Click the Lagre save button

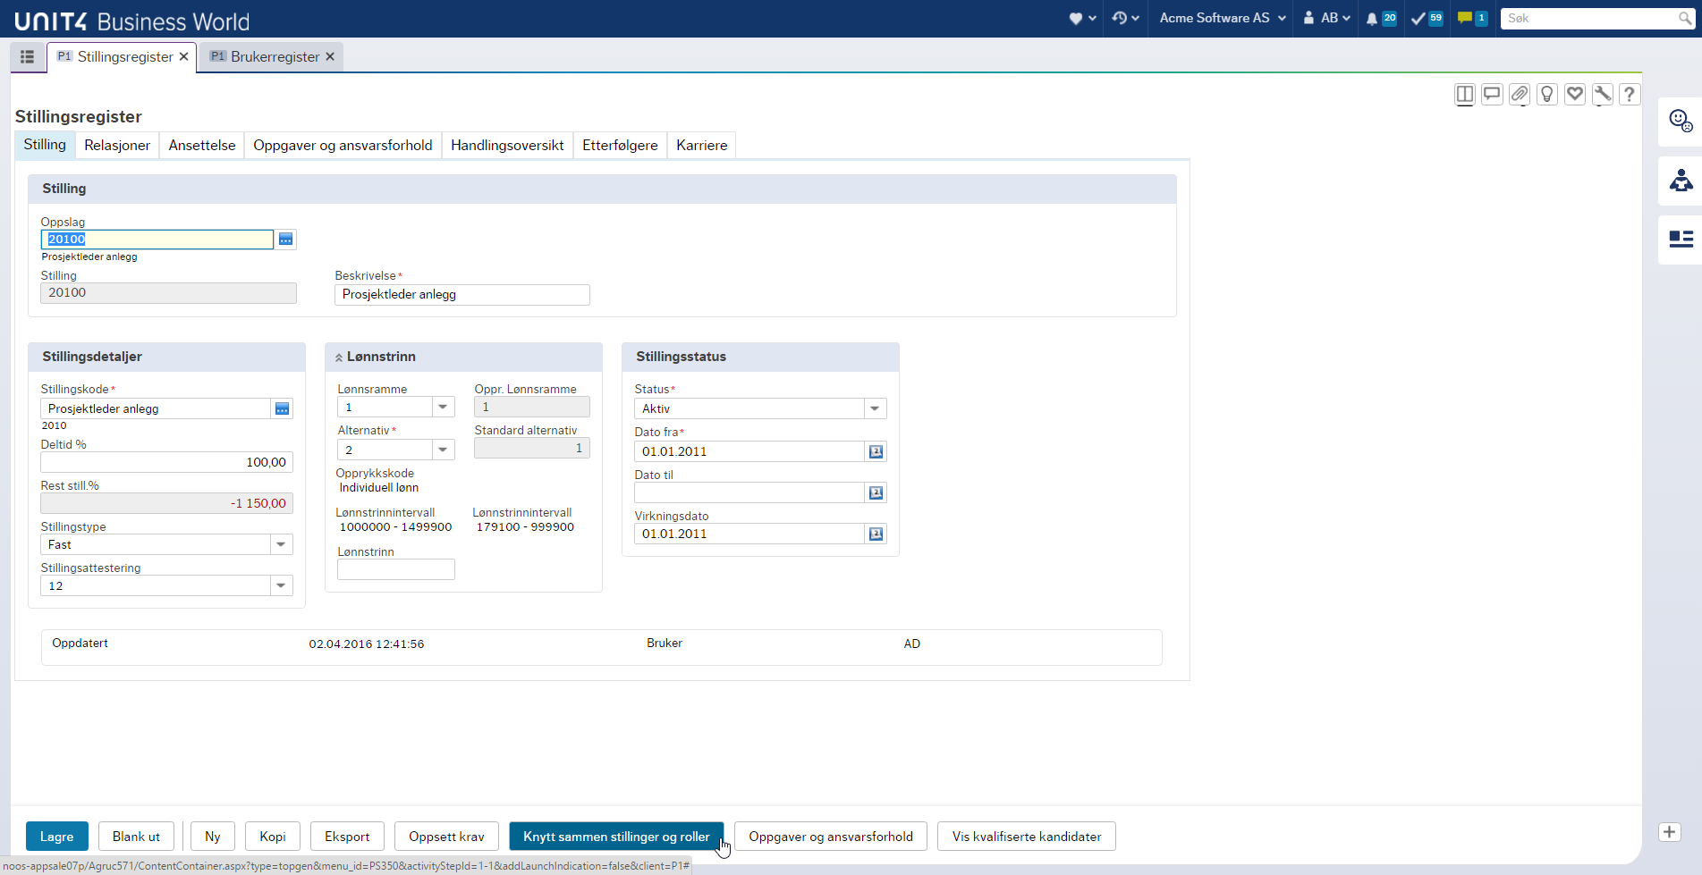(57, 837)
